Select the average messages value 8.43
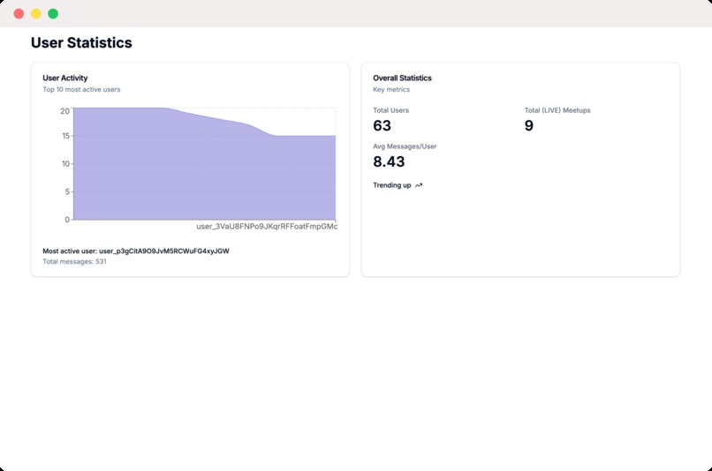This screenshot has height=471, width=712. pyautogui.click(x=389, y=161)
